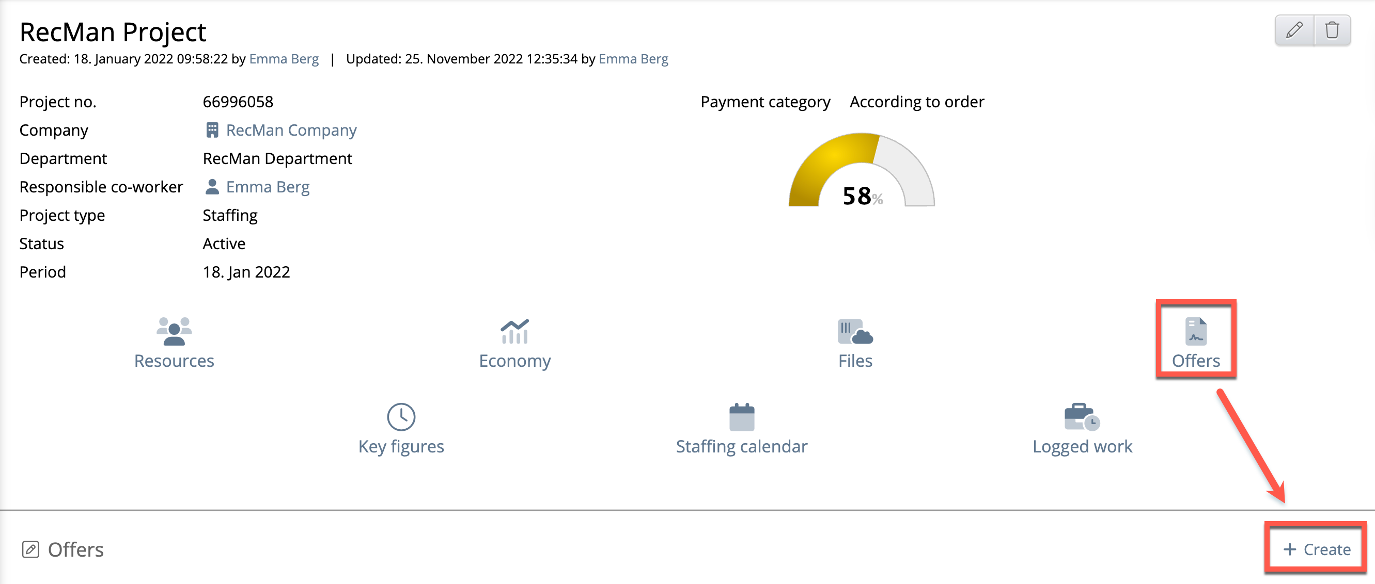The height and width of the screenshot is (584, 1375).
Task: Click the trash delete project icon
Action: (x=1332, y=30)
